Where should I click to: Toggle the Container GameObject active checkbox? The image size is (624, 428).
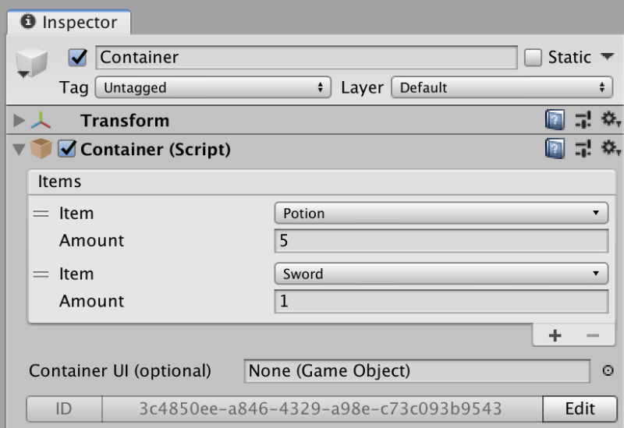point(77,57)
